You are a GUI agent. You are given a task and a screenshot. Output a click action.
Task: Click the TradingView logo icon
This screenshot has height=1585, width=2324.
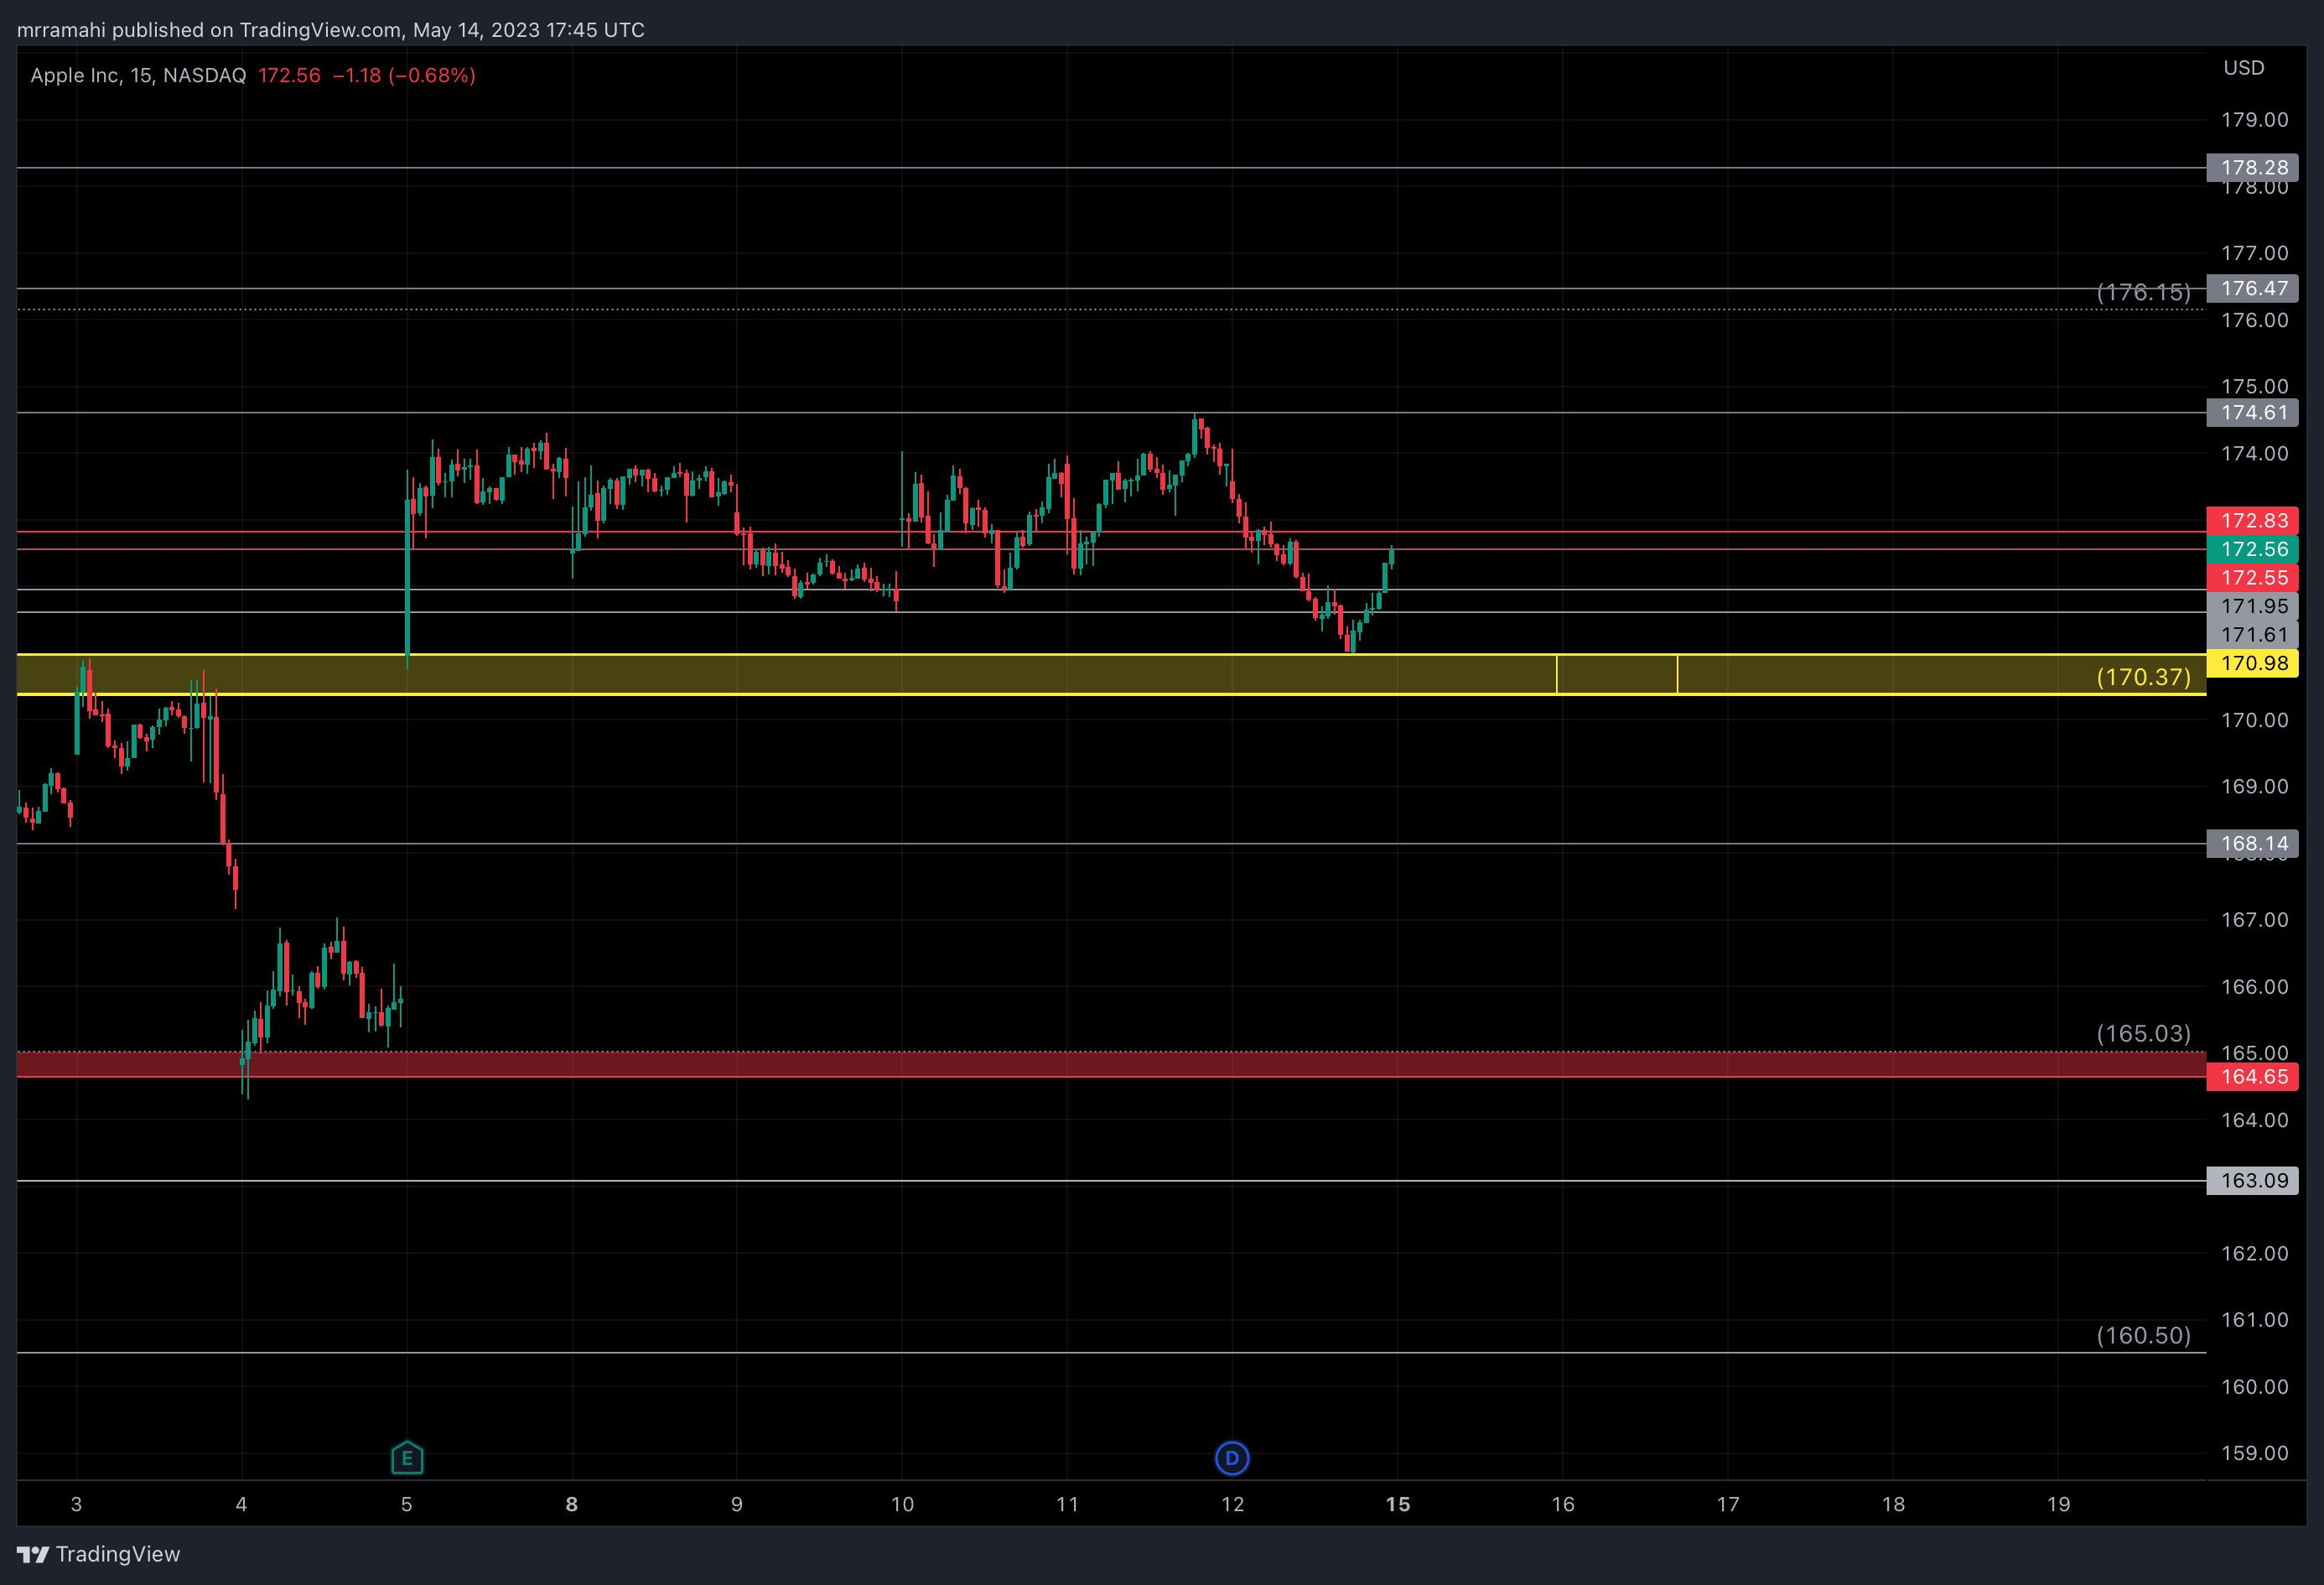click(x=33, y=1554)
